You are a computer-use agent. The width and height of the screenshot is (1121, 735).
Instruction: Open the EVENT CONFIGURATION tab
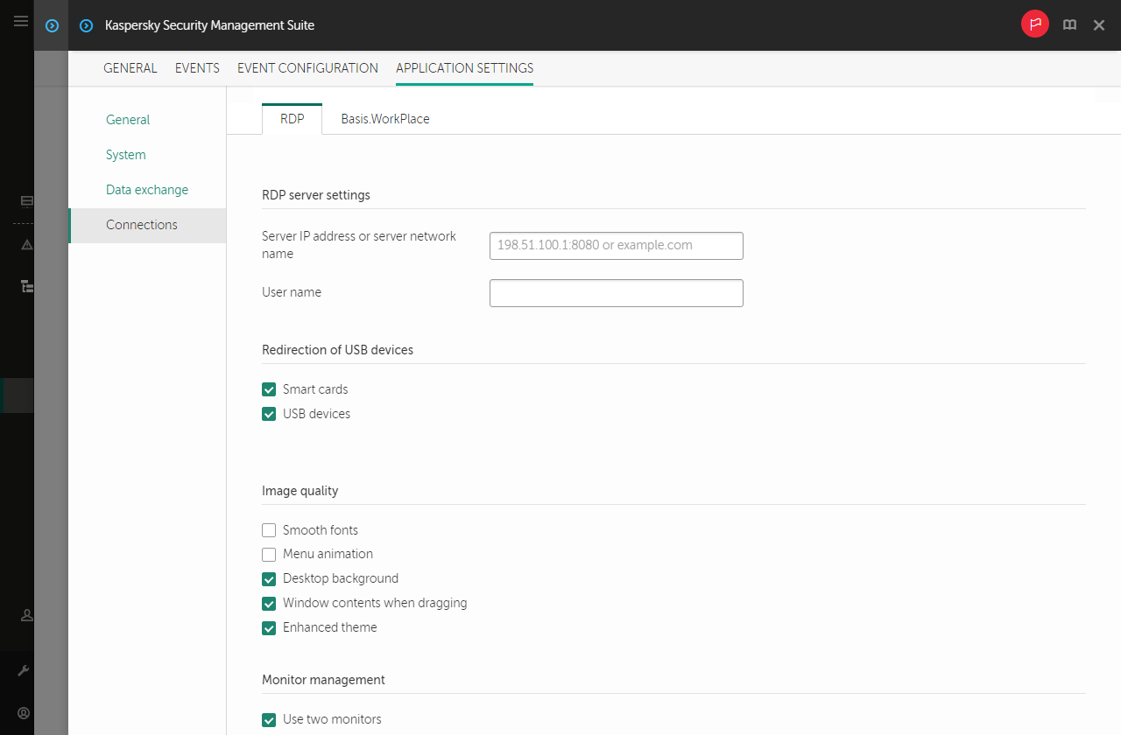click(x=307, y=67)
